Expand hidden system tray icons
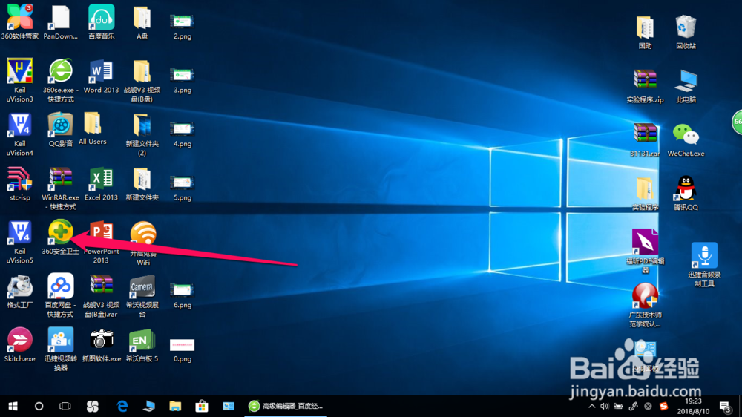Viewport: 742px width, 417px height. pos(591,406)
